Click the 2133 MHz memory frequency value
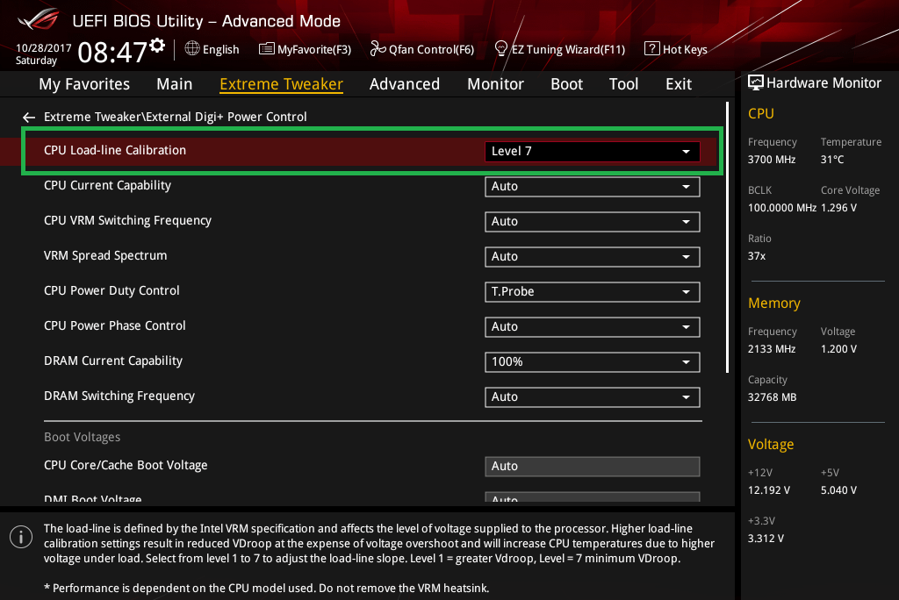Screen dimensions: 899x600 point(772,349)
